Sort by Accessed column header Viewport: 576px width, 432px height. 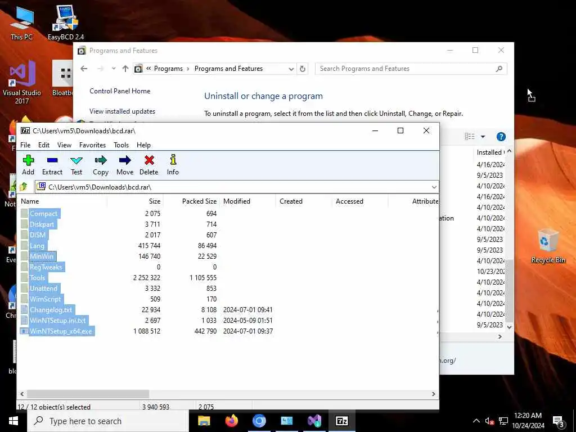tap(360, 201)
